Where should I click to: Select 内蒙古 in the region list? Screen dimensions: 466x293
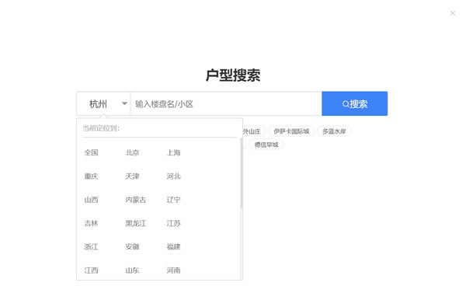135,200
